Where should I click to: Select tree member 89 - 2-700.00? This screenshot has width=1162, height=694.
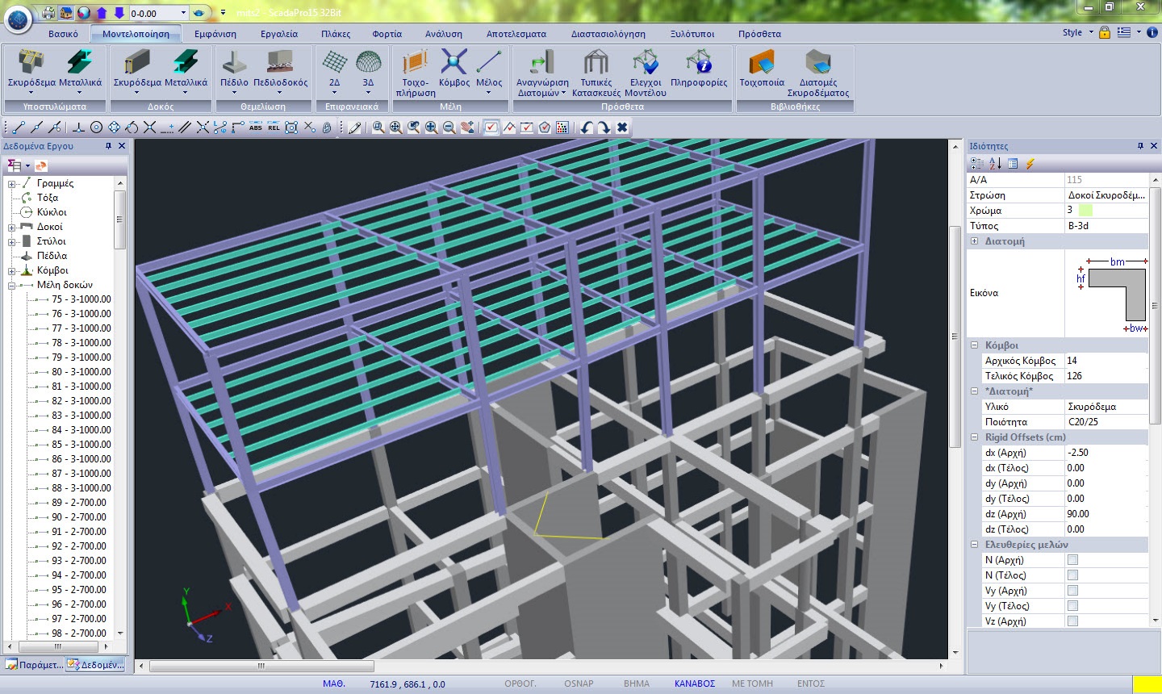79,503
